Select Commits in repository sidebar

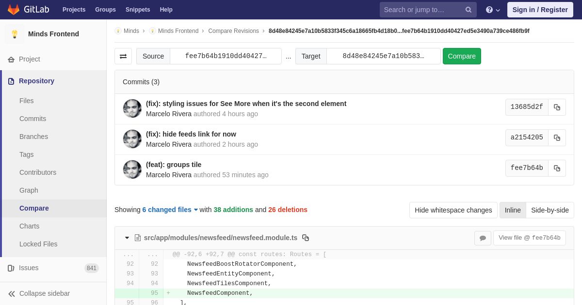pyautogui.click(x=32, y=119)
